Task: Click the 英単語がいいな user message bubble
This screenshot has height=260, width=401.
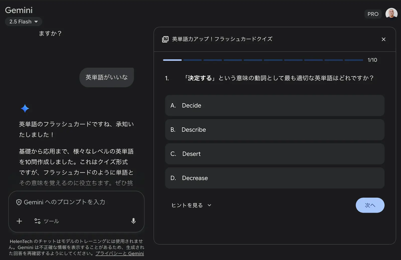Action: click(107, 77)
